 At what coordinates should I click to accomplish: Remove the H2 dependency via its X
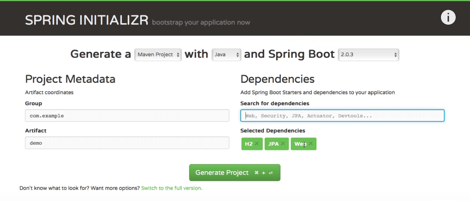256,144
